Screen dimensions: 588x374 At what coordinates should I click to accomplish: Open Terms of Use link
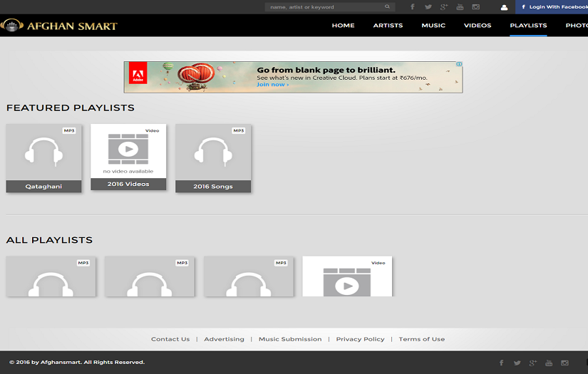421,339
